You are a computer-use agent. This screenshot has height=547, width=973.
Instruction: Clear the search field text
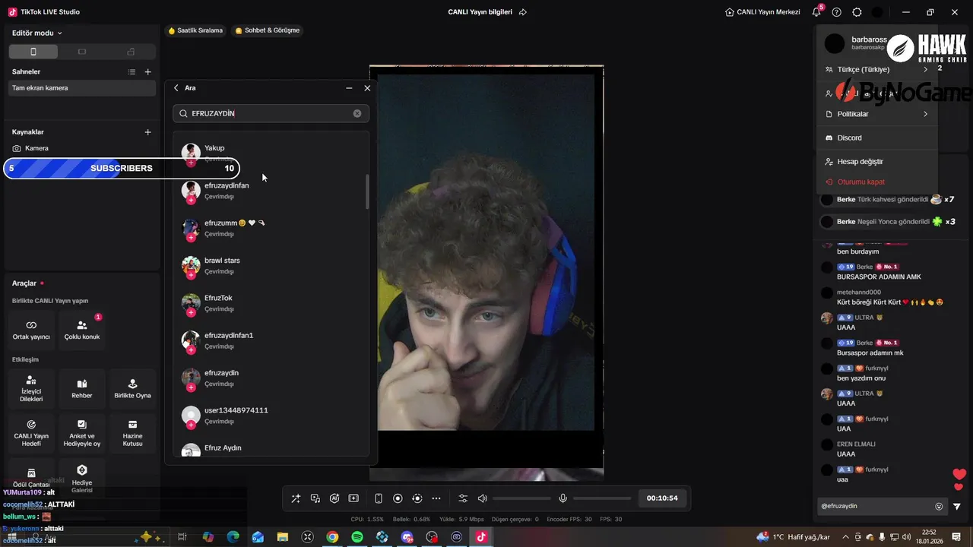click(357, 113)
